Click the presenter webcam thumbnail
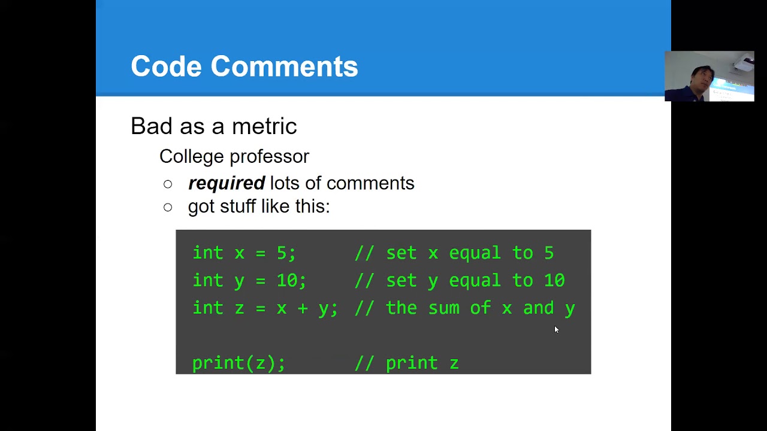Viewport: 767px width, 431px height. [709, 76]
